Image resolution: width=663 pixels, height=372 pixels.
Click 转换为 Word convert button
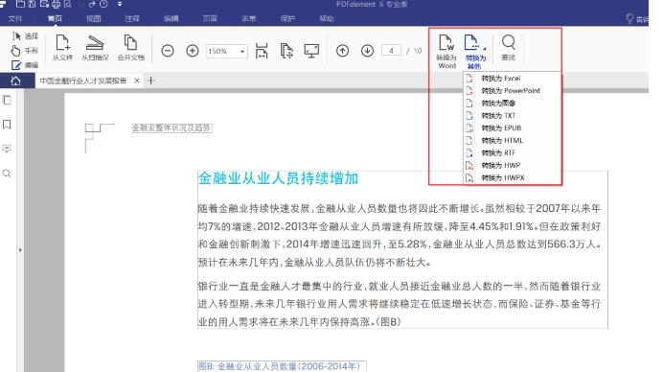tap(446, 51)
